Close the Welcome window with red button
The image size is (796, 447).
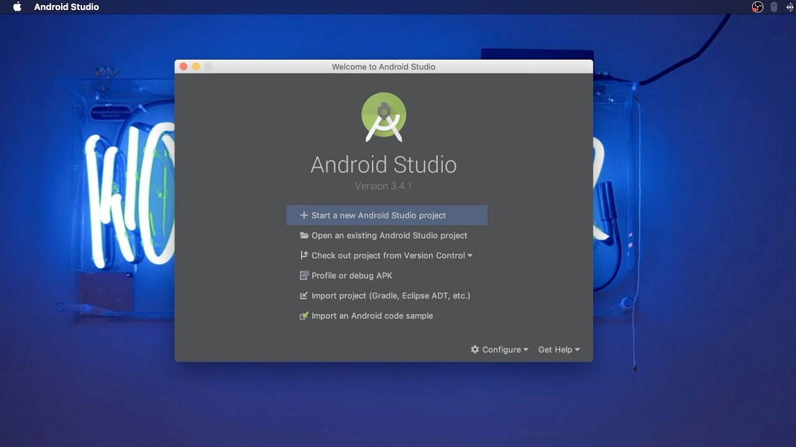pos(183,66)
